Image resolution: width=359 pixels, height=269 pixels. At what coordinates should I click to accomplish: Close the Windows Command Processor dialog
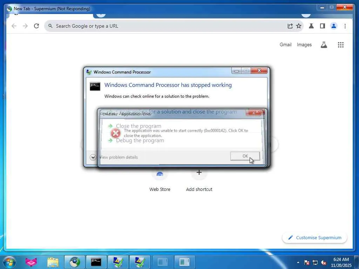coord(259,70)
